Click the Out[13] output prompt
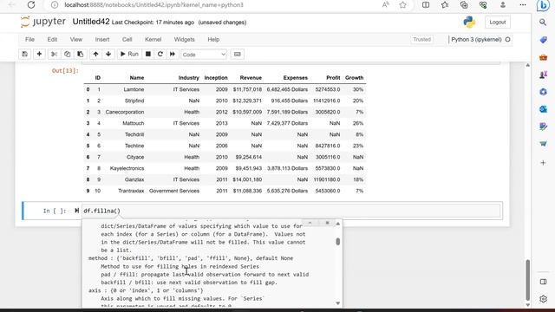This screenshot has width=555, height=312. point(65,71)
